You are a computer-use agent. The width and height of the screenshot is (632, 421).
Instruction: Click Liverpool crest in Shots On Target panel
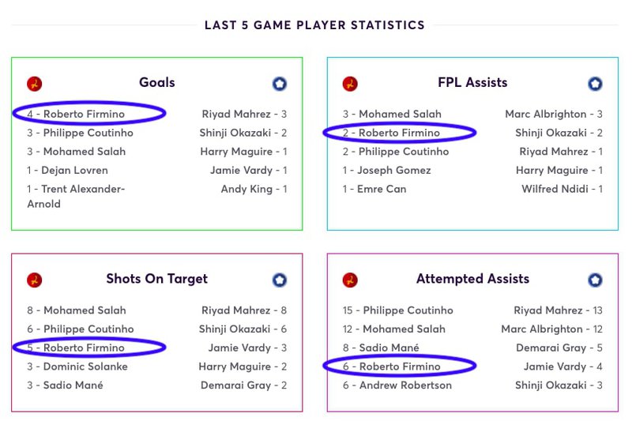tap(34, 280)
